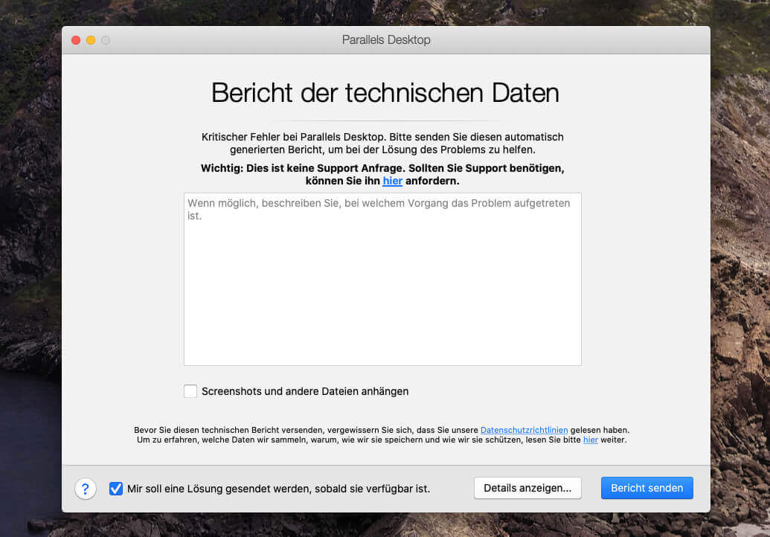Image resolution: width=770 pixels, height=537 pixels.
Task: Click the 'Parallels Desktop' window title bar
Action: pos(386,40)
